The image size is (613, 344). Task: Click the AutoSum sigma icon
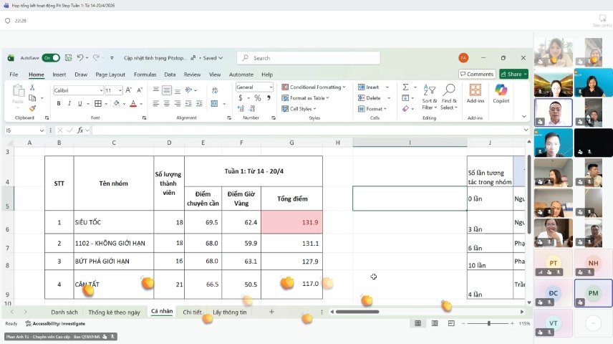(406, 87)
